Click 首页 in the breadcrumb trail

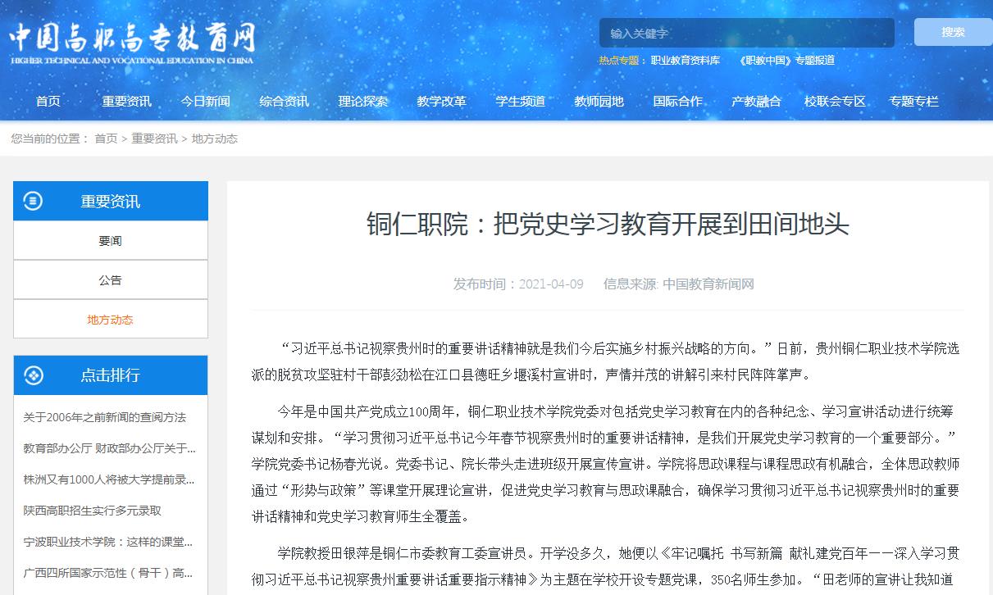pyautogui.click(x=106, y=139)
